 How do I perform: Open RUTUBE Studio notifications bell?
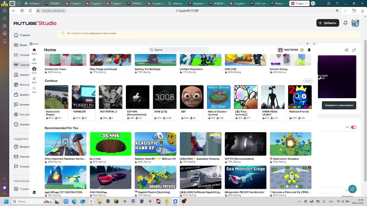[345, 23]
